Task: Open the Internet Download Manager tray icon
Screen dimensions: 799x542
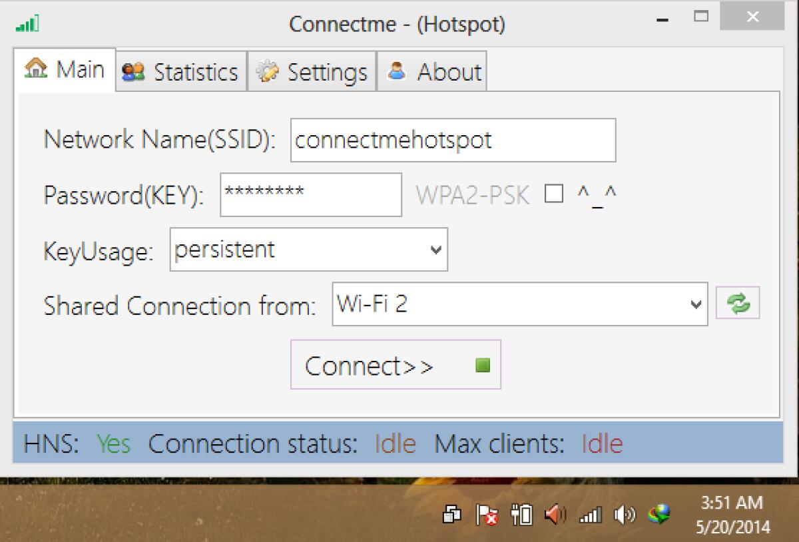Action: click(659, 515)
